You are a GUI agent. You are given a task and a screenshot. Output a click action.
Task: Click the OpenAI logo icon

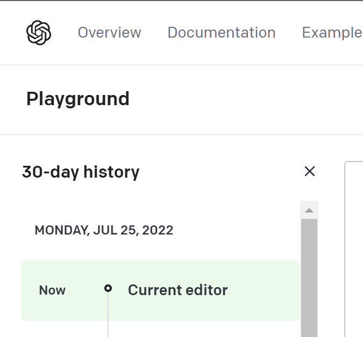pyautogui.click(x=39, y=33)
